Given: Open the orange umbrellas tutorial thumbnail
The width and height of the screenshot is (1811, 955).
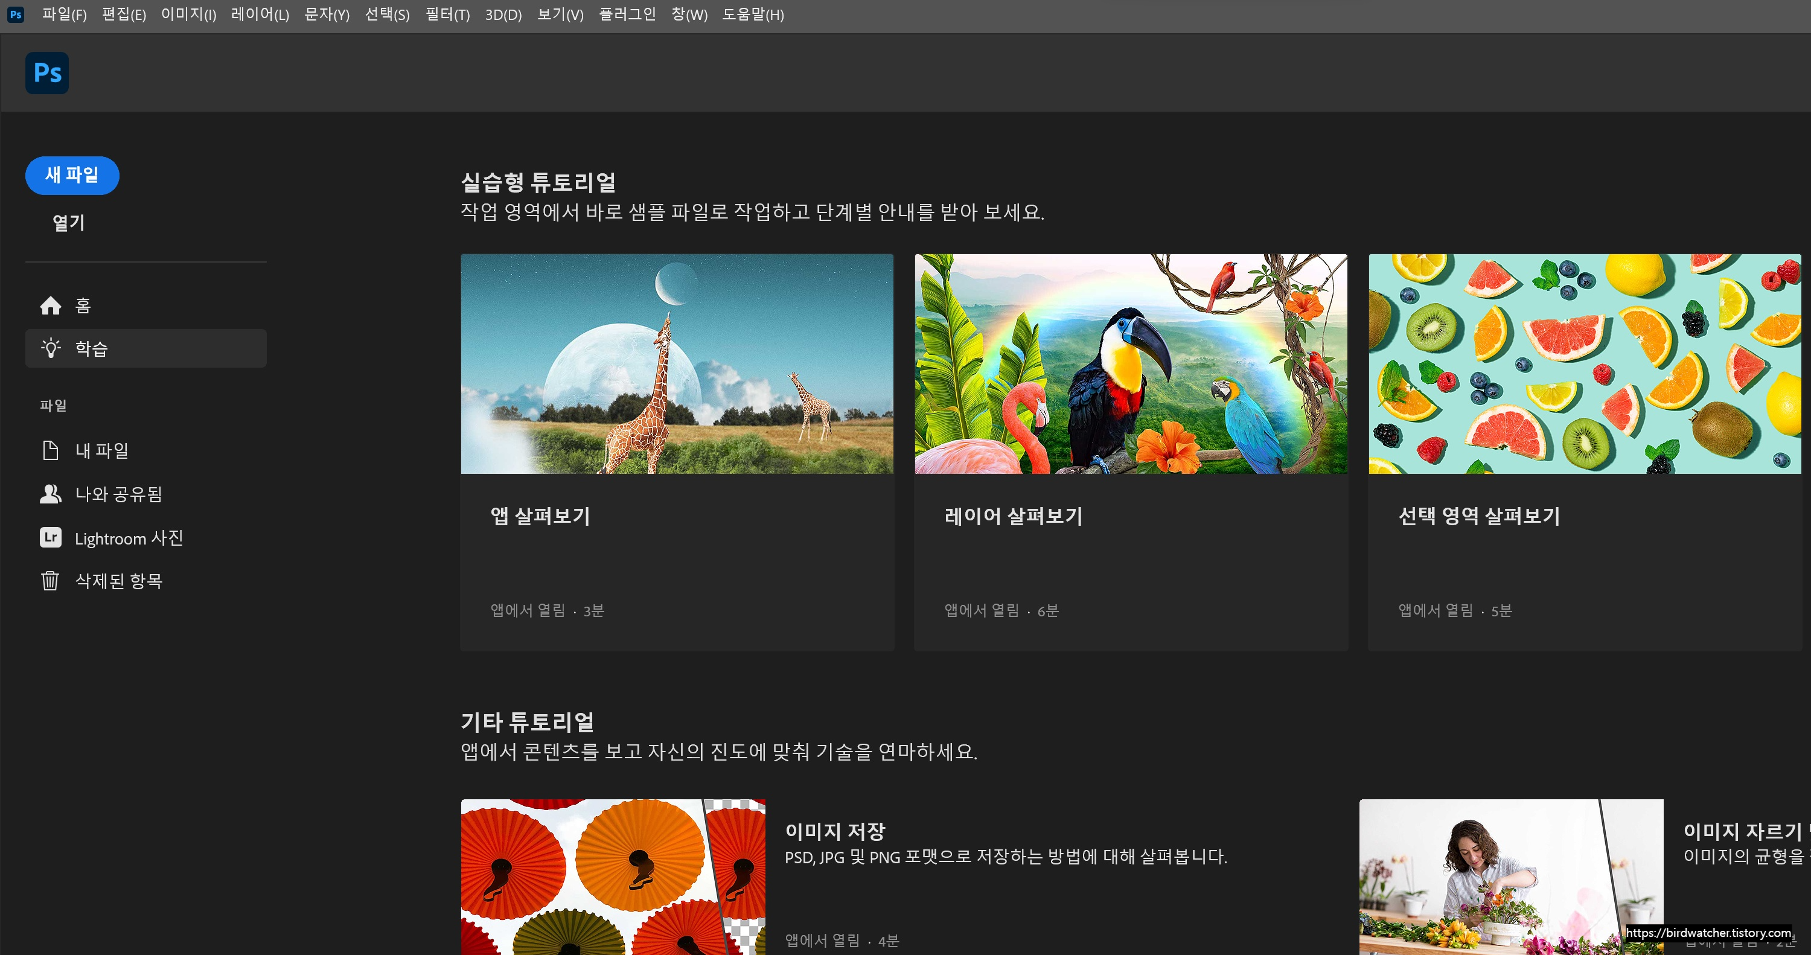Looking at the screenshot, I should (x=613, y=877).
